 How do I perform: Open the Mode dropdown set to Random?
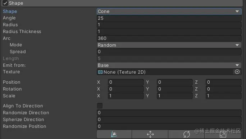[169, 45]
